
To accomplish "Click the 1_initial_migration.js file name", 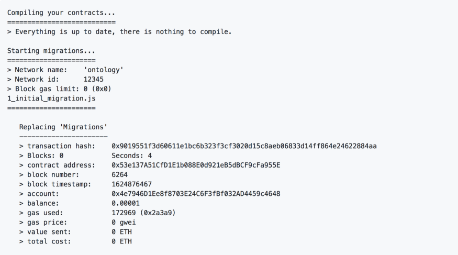I will tap(51, 98).
